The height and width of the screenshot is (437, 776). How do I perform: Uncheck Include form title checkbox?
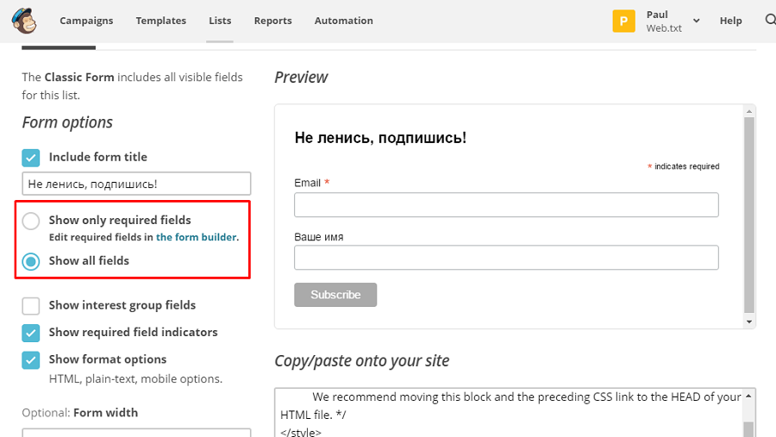coord(31,158)
